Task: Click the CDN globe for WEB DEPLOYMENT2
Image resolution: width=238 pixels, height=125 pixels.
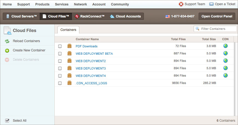Action: point(225,60)
